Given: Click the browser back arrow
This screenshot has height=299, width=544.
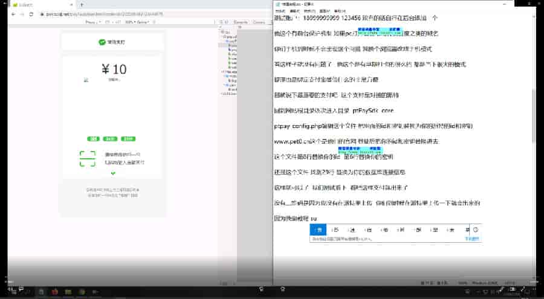Looking at the screenshot, I should [13, 14].
